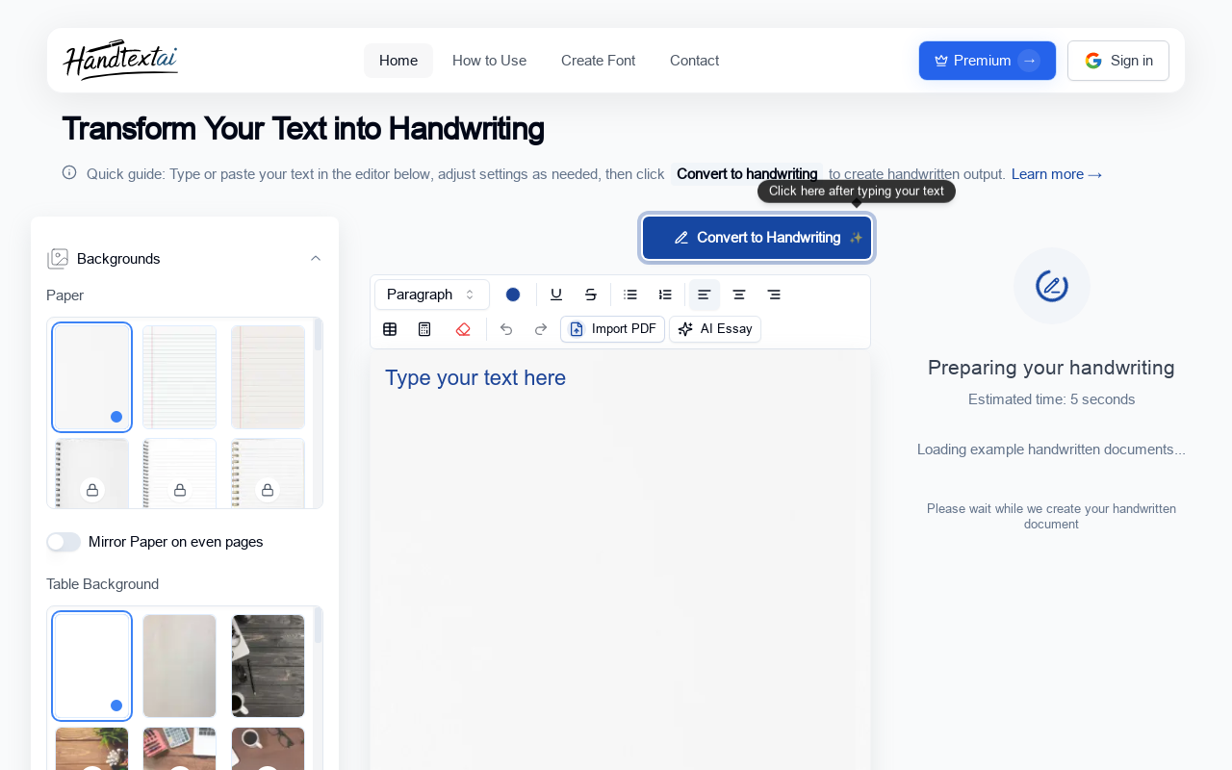Toggle Mirror Paper on even pages
Viewport: 1232px width, 770px height.
64,542
